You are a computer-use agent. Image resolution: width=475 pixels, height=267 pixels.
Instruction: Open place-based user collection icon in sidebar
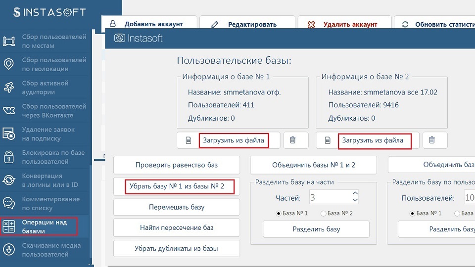click(9, 41)
